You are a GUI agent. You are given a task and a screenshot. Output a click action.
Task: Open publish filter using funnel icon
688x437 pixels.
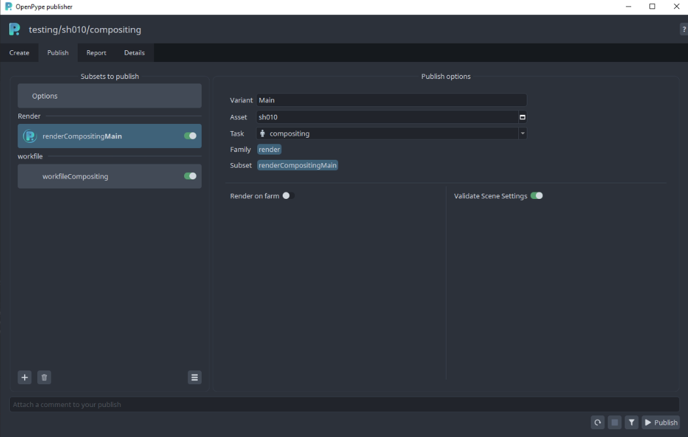pos(631,422)
